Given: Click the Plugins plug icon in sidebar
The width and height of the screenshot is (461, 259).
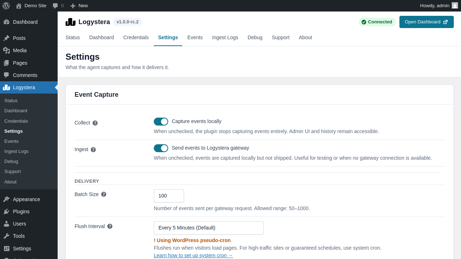Looking at the screenshot, I should click(6, 212).
